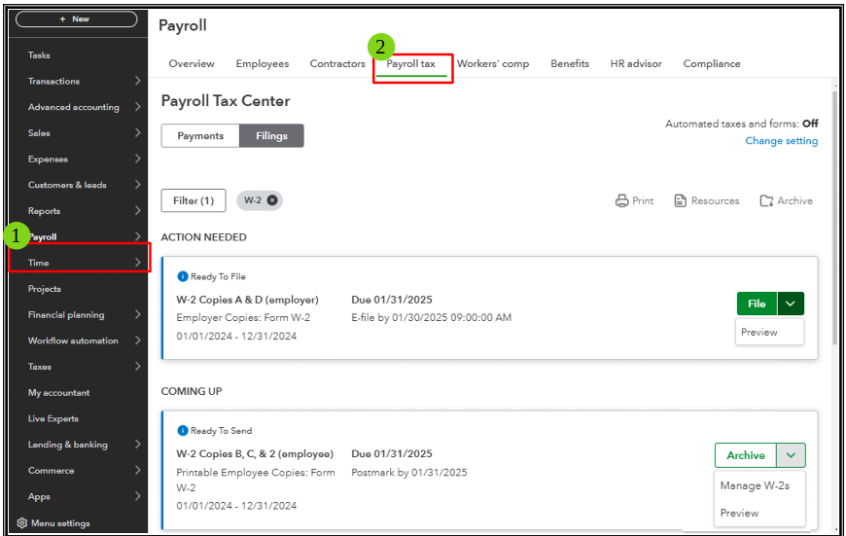Expand the File button dropdown arrow

tap(791, 304)
